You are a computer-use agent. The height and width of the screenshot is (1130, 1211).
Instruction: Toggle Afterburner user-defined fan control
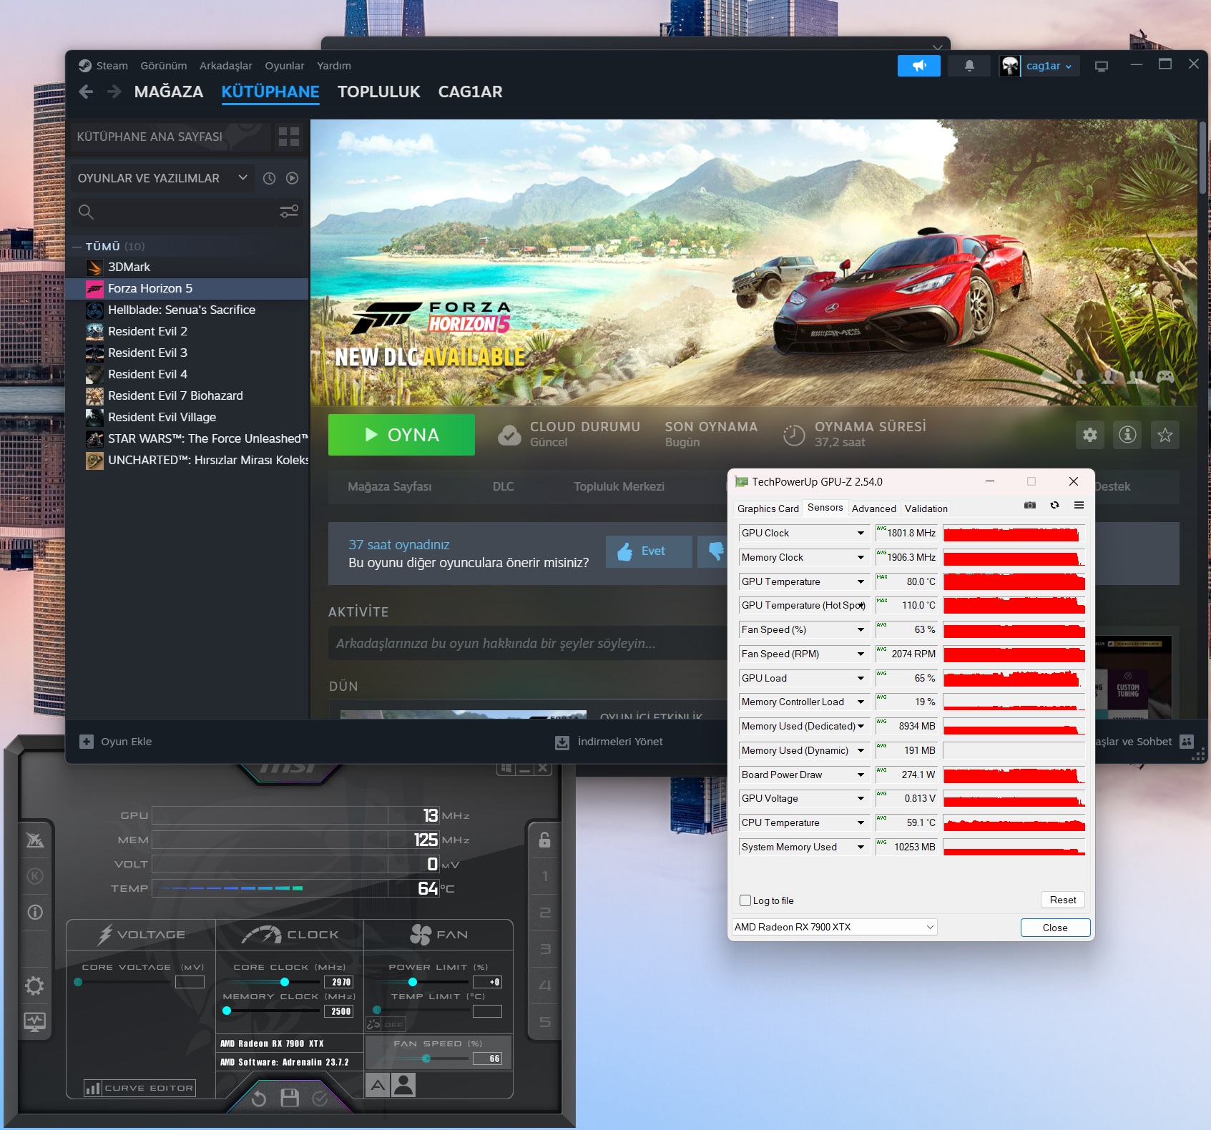coord(403,1085)
